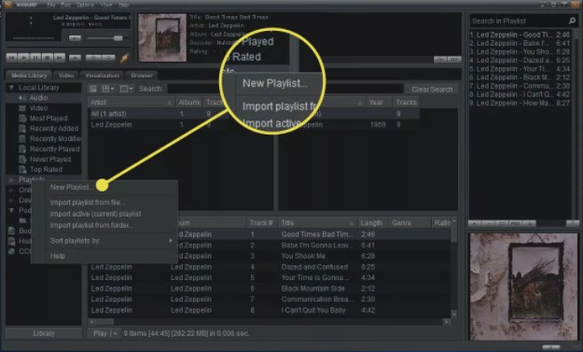Screen dimensions: 583x352
Task: Click the Search in Playlist field
Action: click(x=519, y=21)
